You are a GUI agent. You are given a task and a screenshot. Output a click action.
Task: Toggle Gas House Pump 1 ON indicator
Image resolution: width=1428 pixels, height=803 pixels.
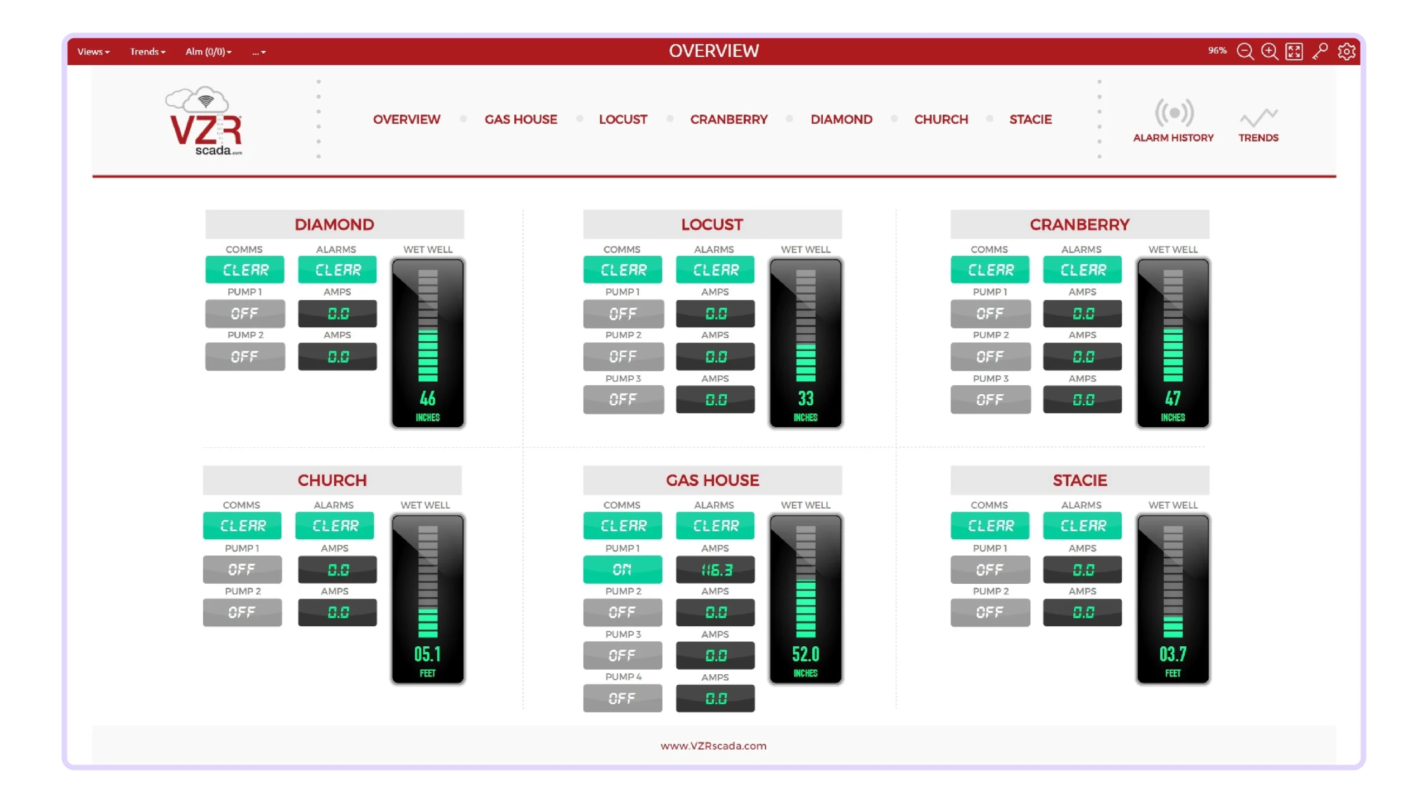[x=623, y=569]
